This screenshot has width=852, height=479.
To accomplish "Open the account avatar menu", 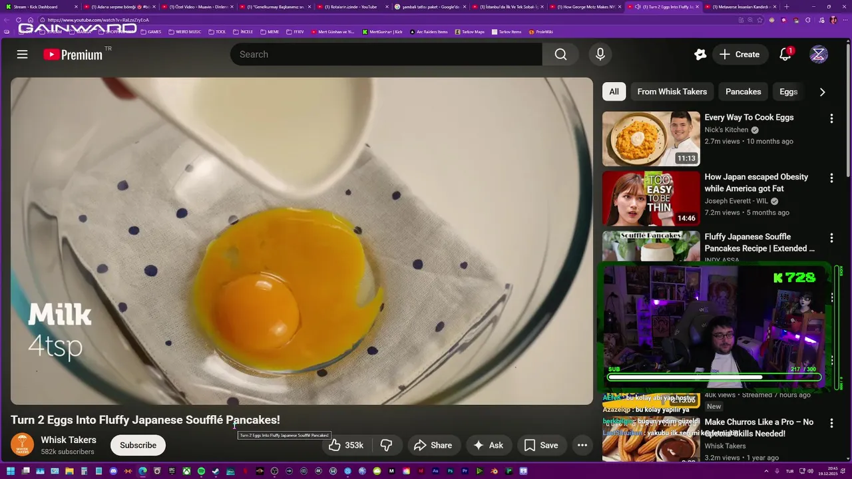I will tap(819, 55).
